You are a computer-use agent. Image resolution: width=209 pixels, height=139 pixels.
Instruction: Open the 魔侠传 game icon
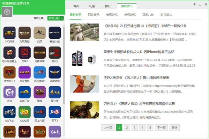click(55, 92)
